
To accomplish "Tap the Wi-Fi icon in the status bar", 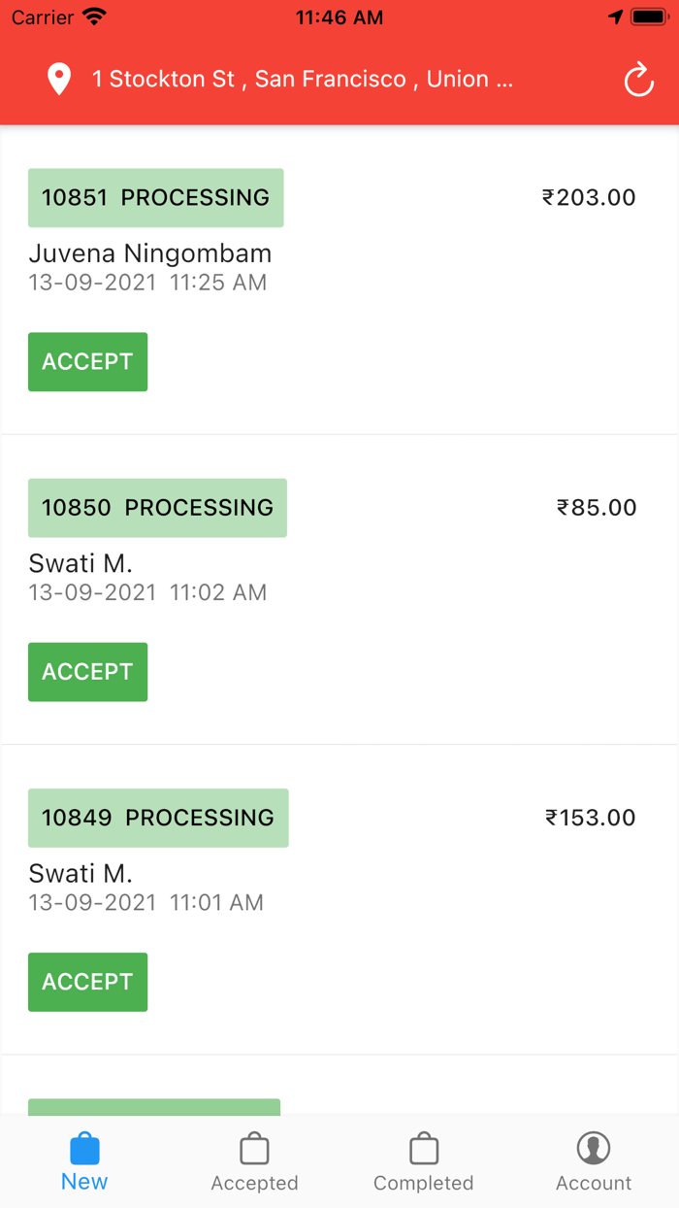I will point(92,16).
